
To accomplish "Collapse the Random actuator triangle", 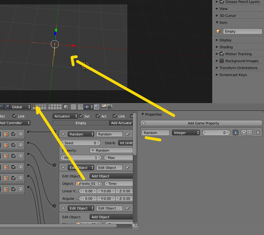I will 63,134.
